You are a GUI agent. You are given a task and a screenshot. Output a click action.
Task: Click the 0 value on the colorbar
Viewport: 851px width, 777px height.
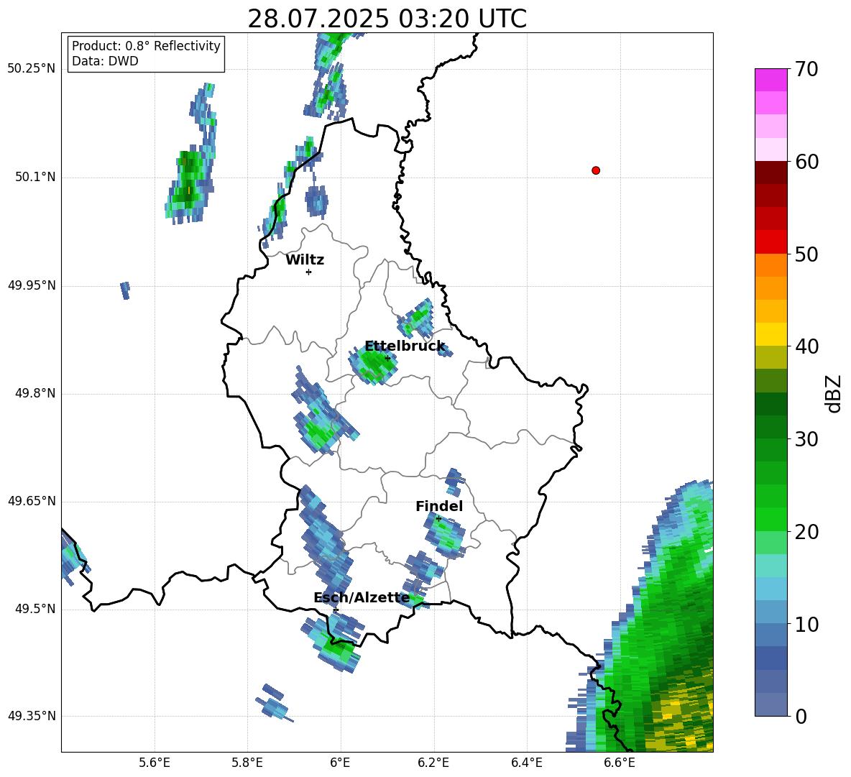pyautogui.click(x=801, y=716)
